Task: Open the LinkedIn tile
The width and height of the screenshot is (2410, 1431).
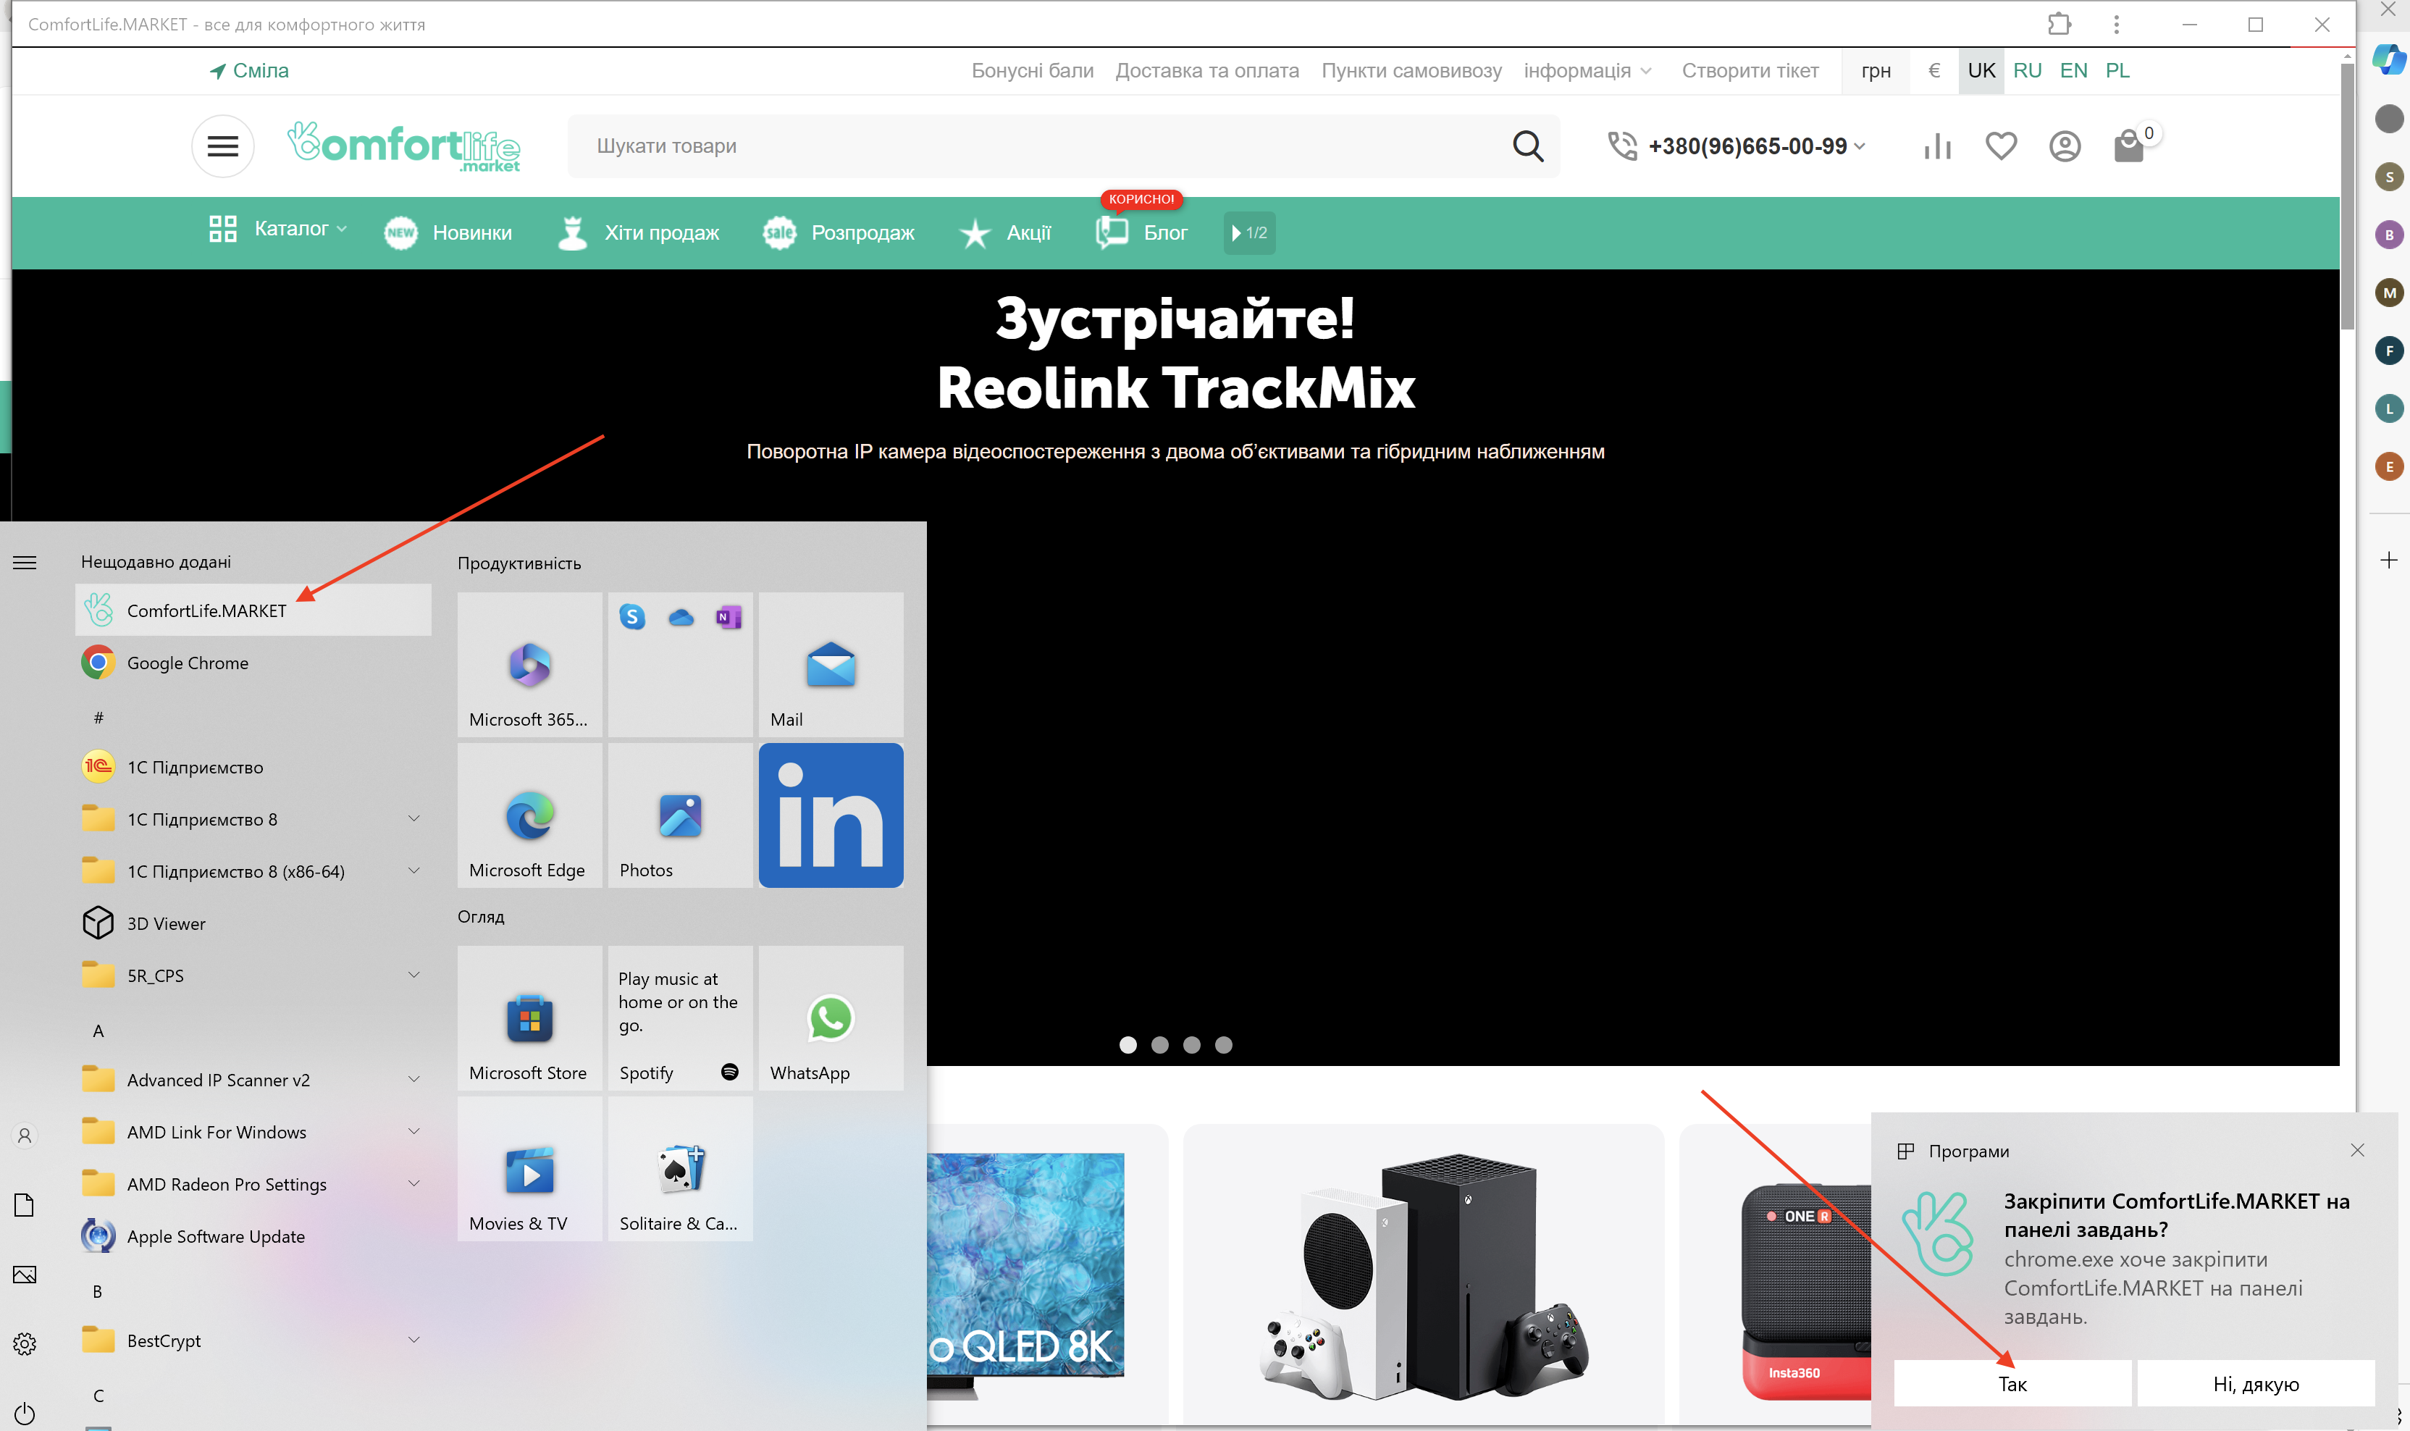Action: click(831, 815)
